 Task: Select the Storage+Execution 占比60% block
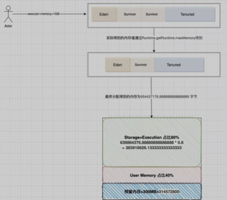pyautogui.click(x=152, y=142)
